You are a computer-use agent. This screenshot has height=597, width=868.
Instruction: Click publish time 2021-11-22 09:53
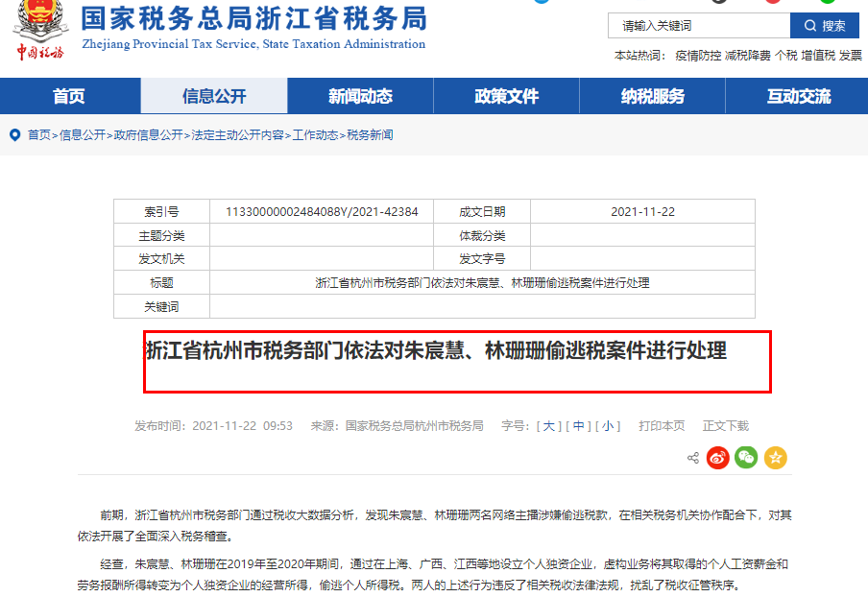[x=242, y=426]
